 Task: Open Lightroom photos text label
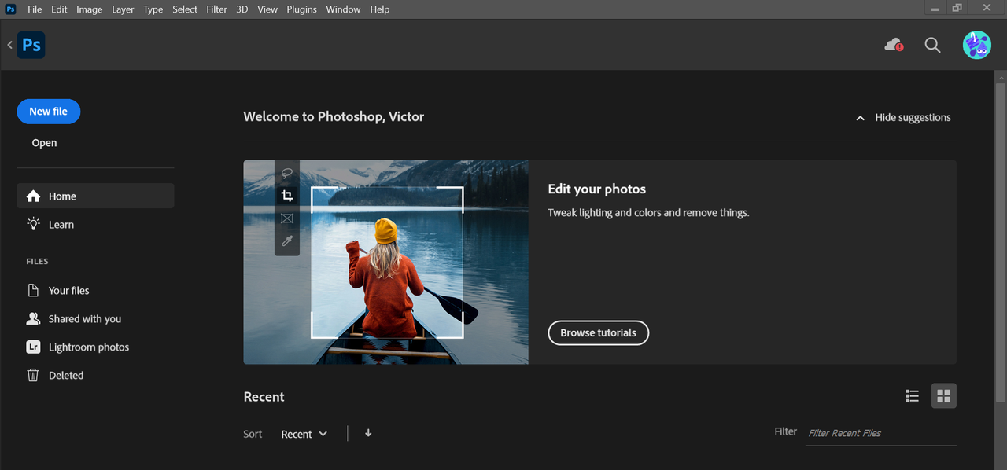tap(89, 347)
